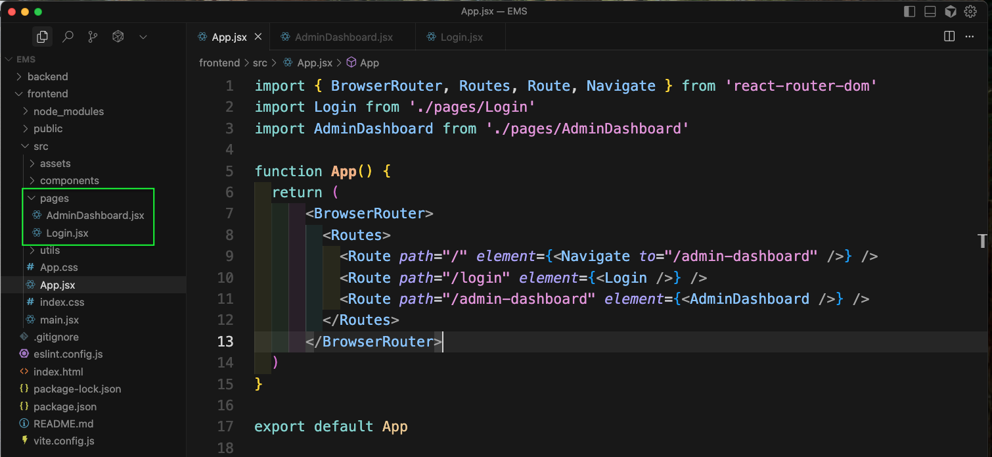992x457 pixels.
Task: Click the React icon beside AdminDashboard.jsx in tree
Action: 37,215
